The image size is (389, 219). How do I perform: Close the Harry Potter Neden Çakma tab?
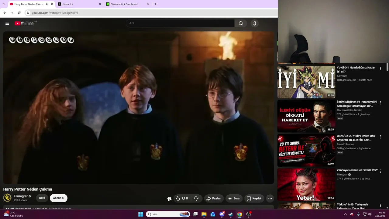tap(52, 4)
